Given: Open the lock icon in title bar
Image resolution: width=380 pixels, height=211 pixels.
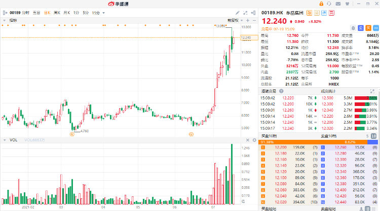Looking at the screenshot, I should [321, 4].
